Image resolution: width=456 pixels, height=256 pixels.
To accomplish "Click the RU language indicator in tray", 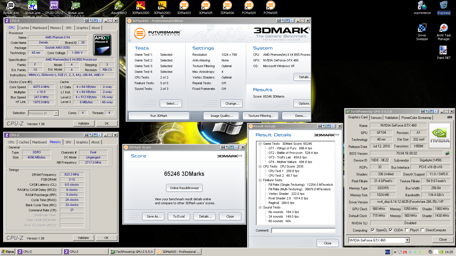I will pos(387,252).
